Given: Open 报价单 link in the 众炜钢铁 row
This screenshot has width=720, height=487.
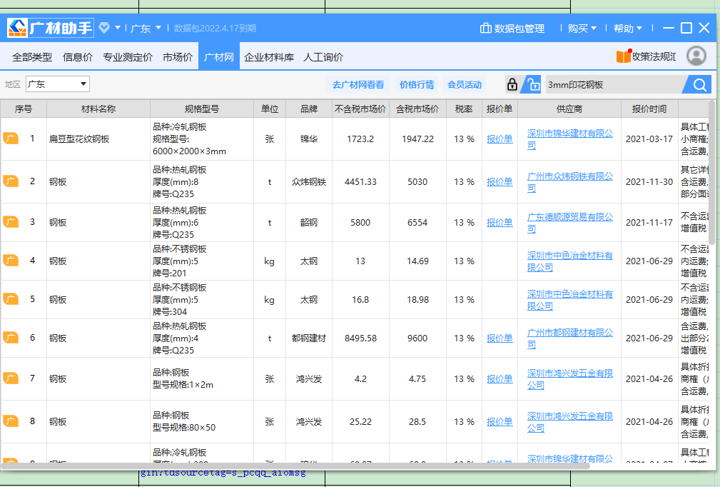Looking at the screenshot, I should pos(500,181).
